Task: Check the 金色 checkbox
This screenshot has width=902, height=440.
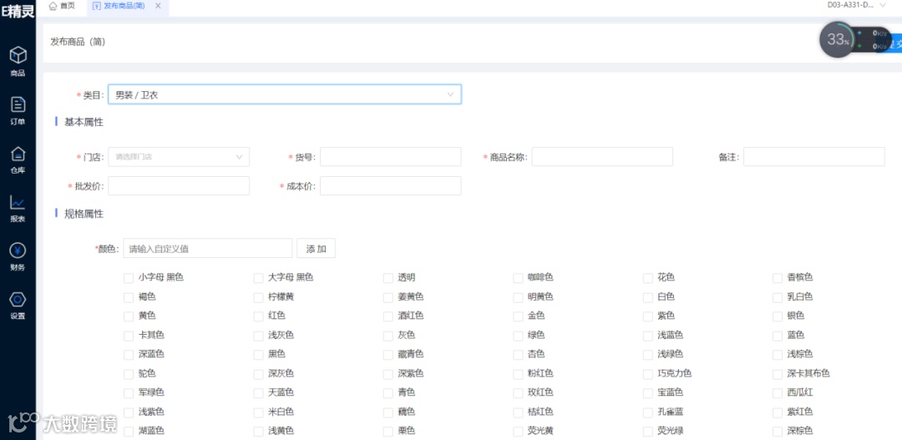Action: point(519,316)
